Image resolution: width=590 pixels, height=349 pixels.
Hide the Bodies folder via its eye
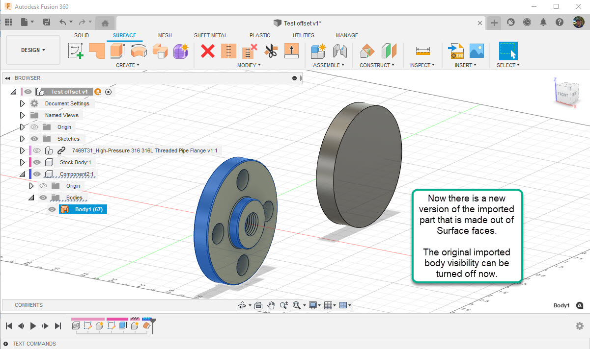[x=43, y=198]
